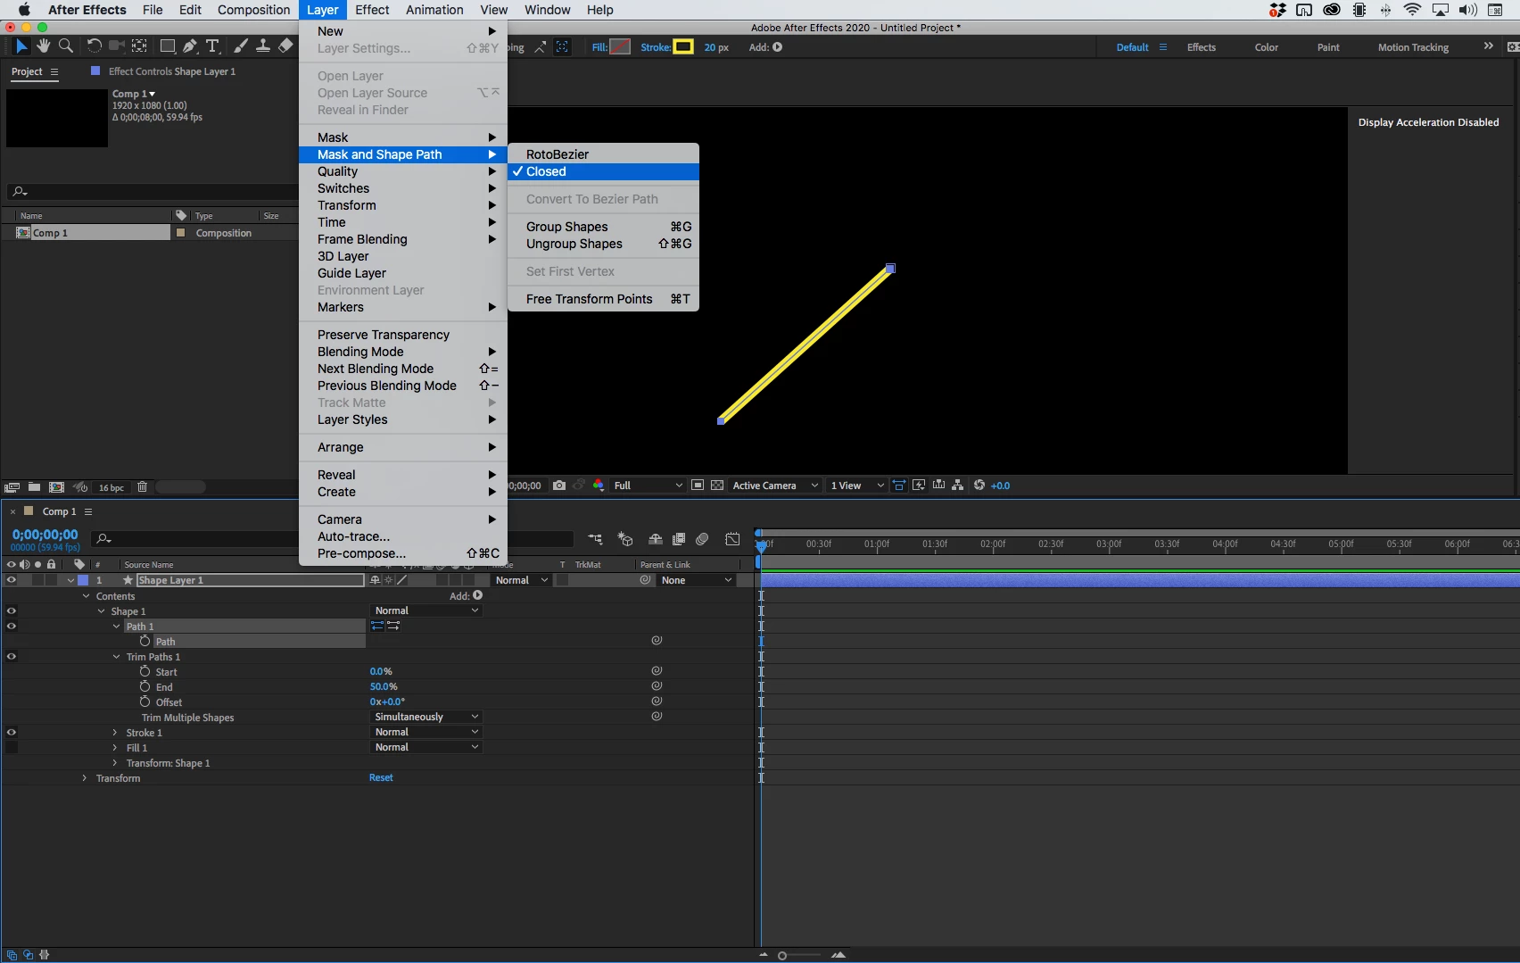Open the Active Camera dropdown
Screen dimensions: 1520x963
pos(775,486)
